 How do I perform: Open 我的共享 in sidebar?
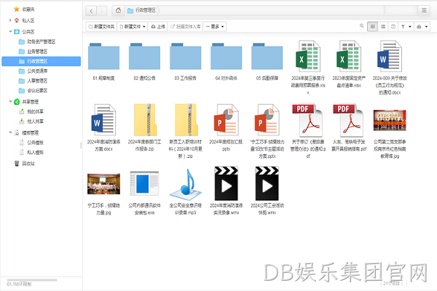coord(31,111)
